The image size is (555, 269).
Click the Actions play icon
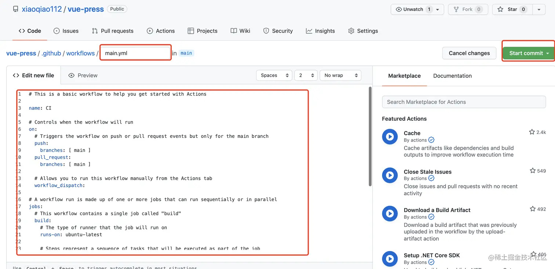tap(150, 31)
